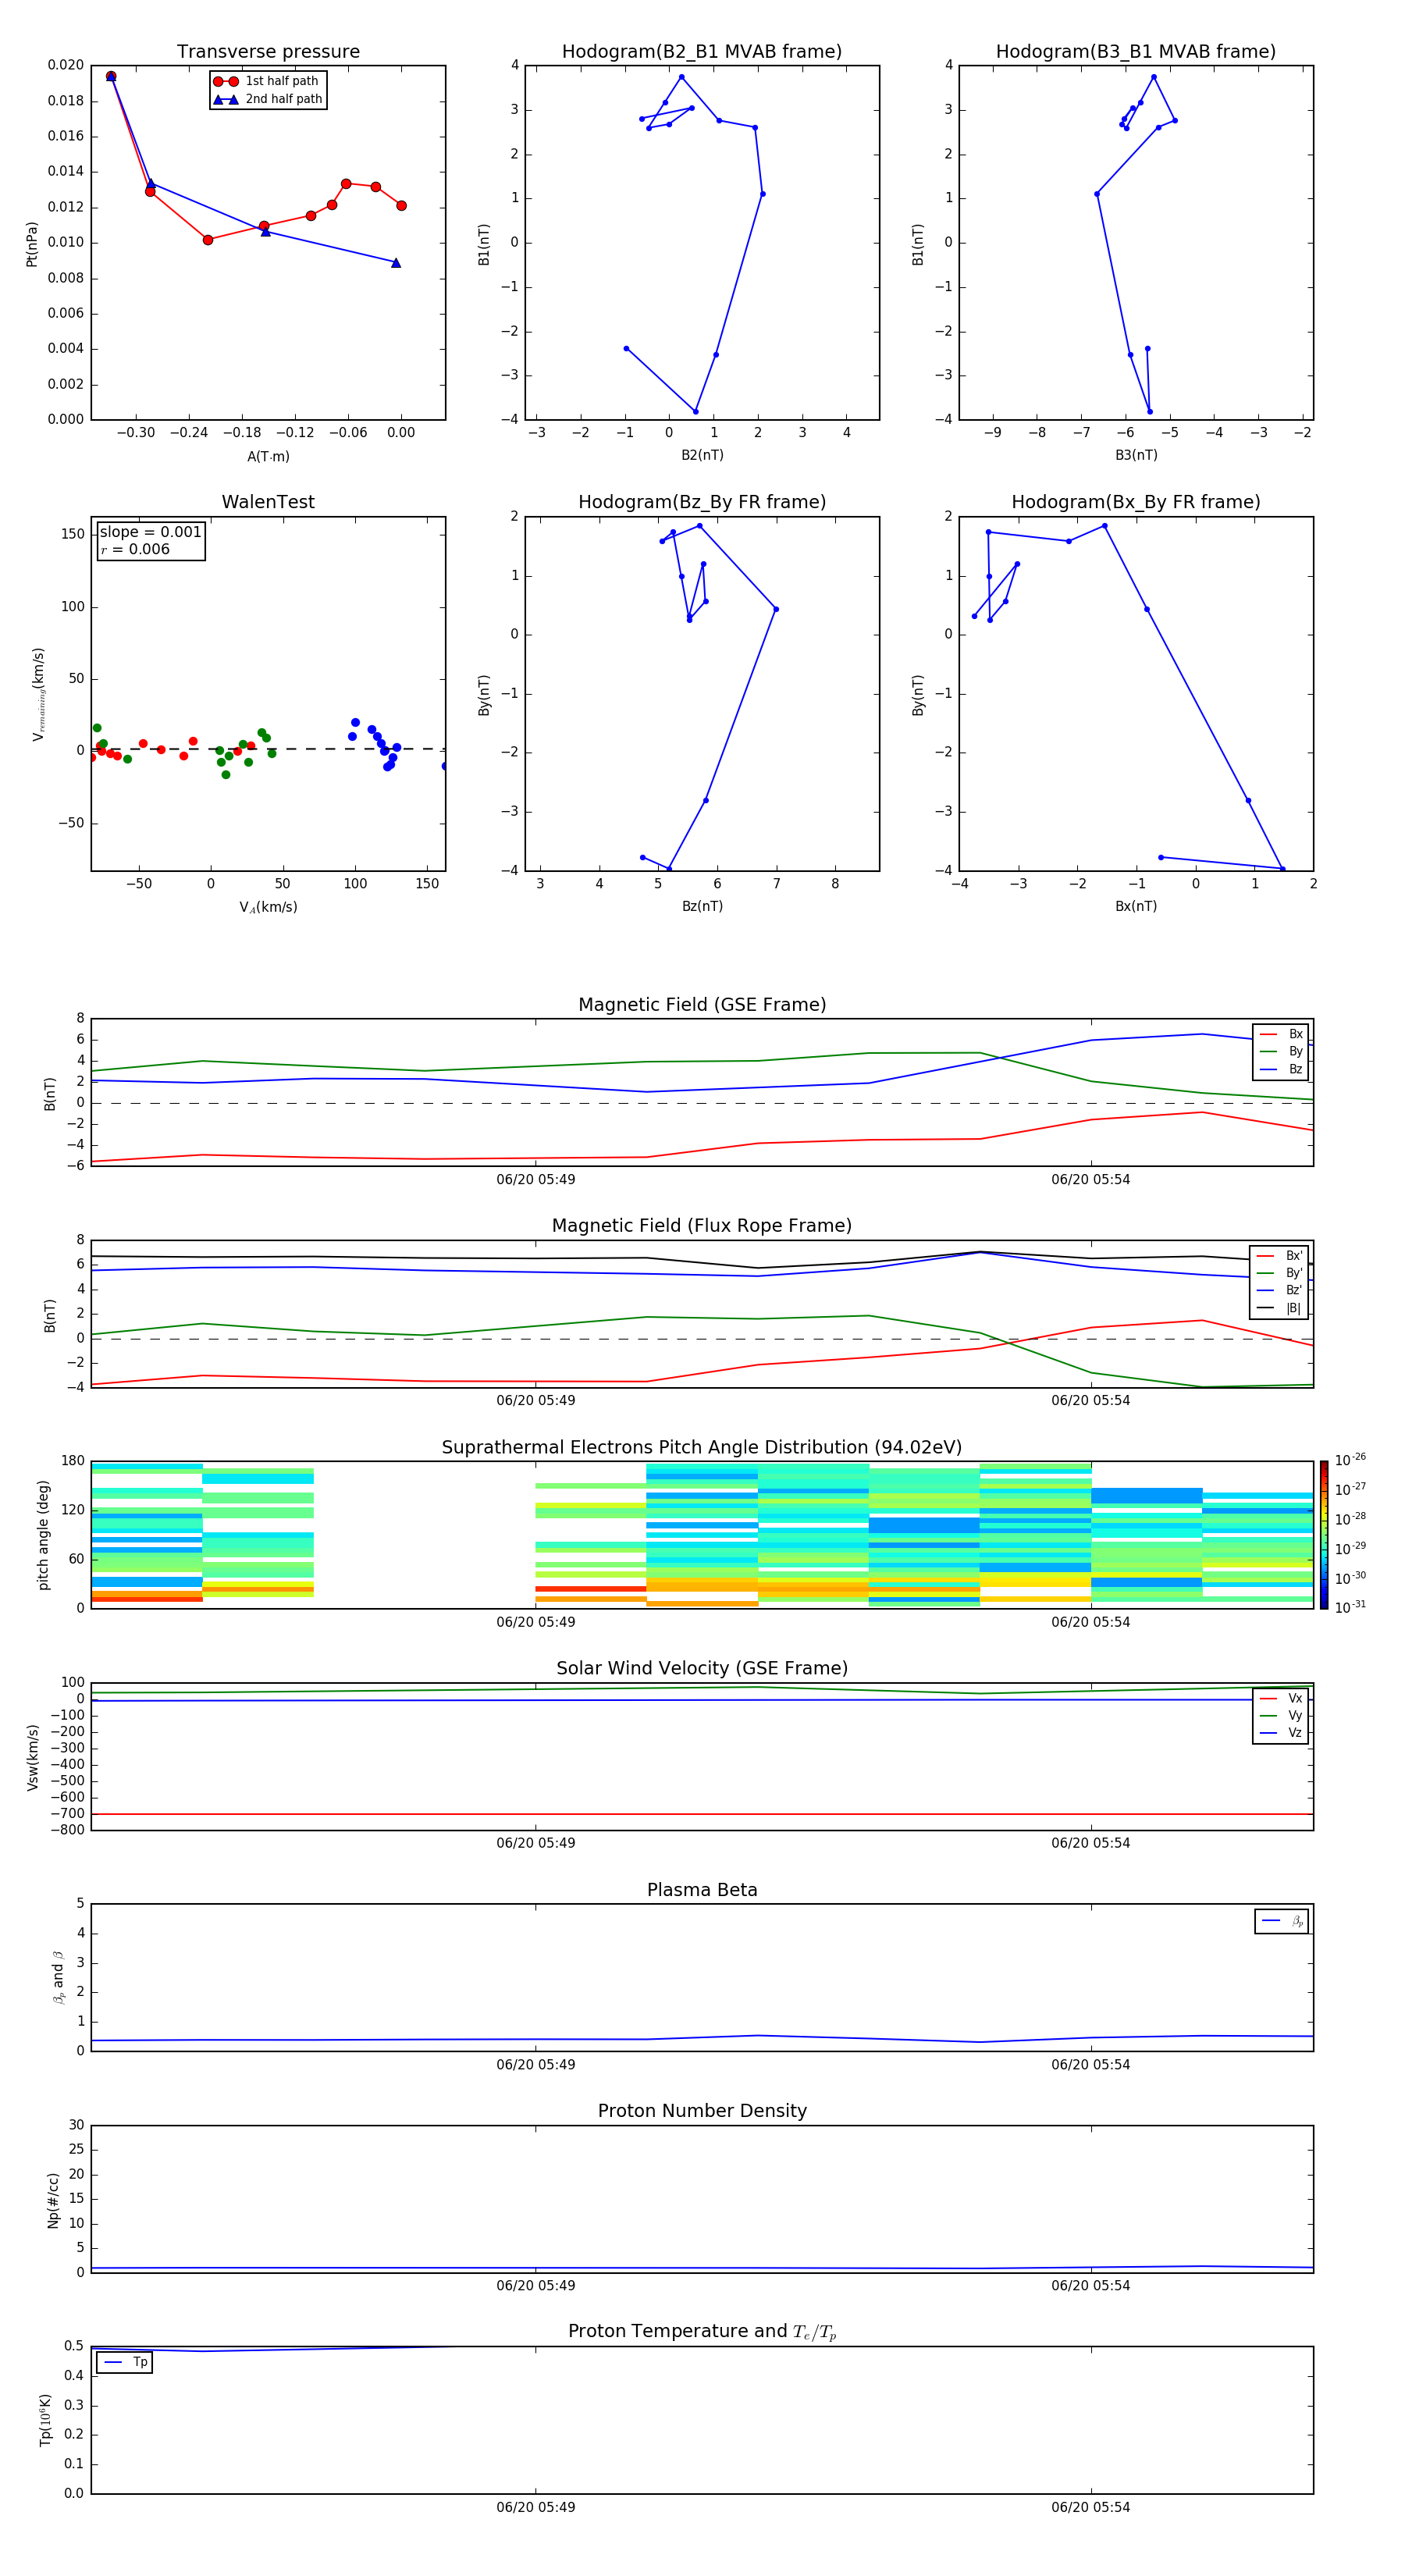Click the "WalenTest" plot title
This screenshot has width=1405, height=2576.
pos(268,502)
